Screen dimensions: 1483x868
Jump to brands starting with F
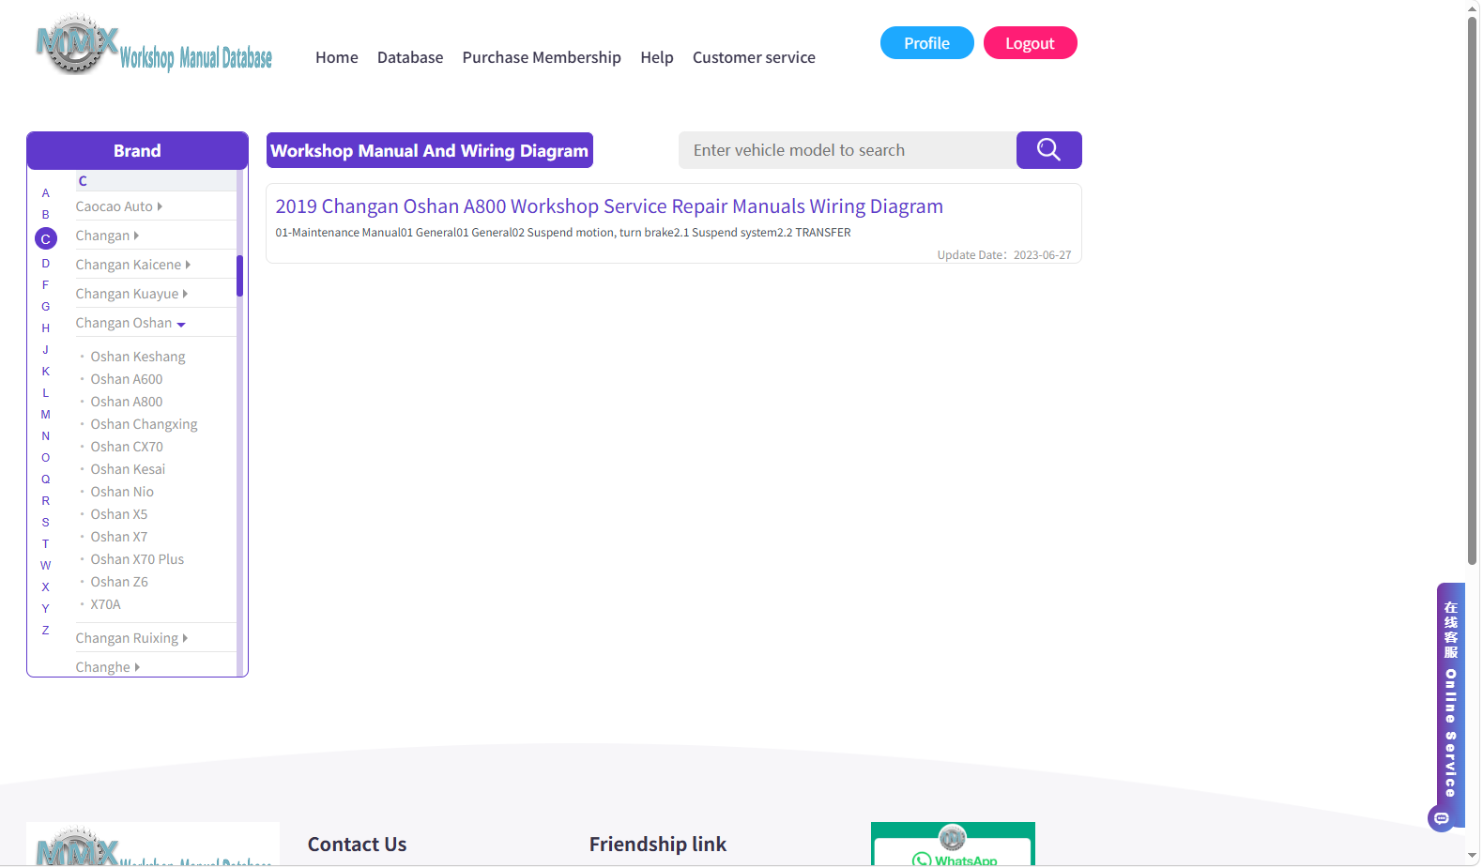pyautogui.click(x=45, y=285)
